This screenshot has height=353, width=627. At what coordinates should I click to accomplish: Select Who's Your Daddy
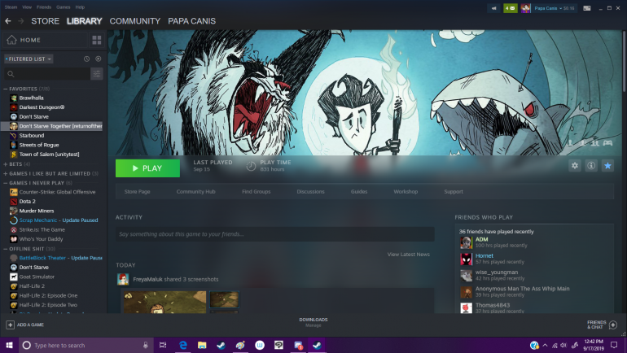click(x=41, y=239)
